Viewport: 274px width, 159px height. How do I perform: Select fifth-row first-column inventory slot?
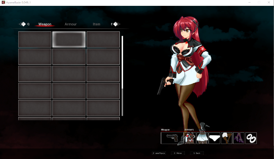point(35,108)
